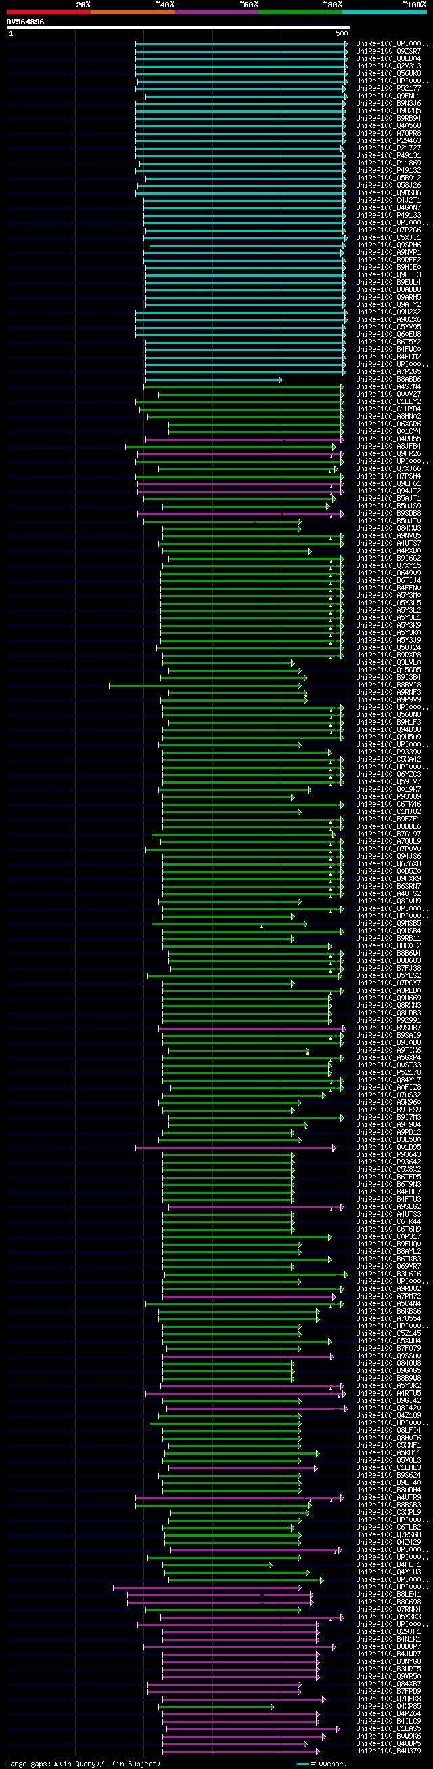Viewport: 433px width, 1769px height.
Task: Click the UniRef100_A4RXB0 green alignment arrowhead
Action: point(309,552)
